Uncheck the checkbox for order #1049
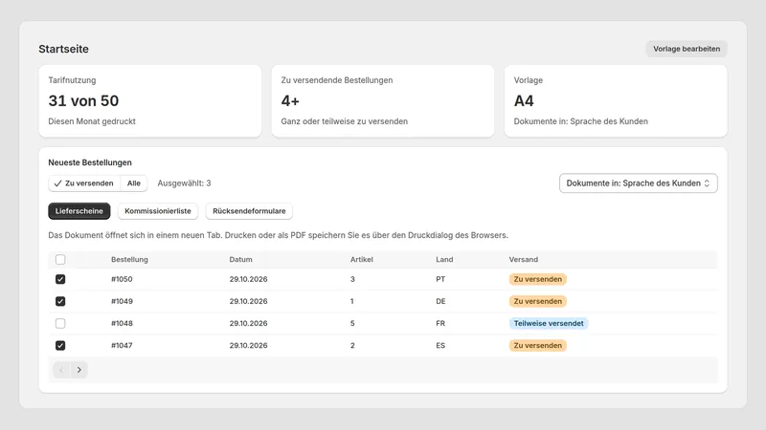This screenshot has height=430, width=766. pos(60,301)
